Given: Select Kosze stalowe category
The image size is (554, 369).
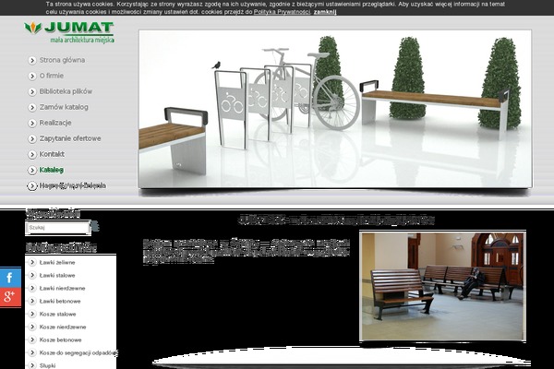Looking at the screenshot, I should click(57, 314).
